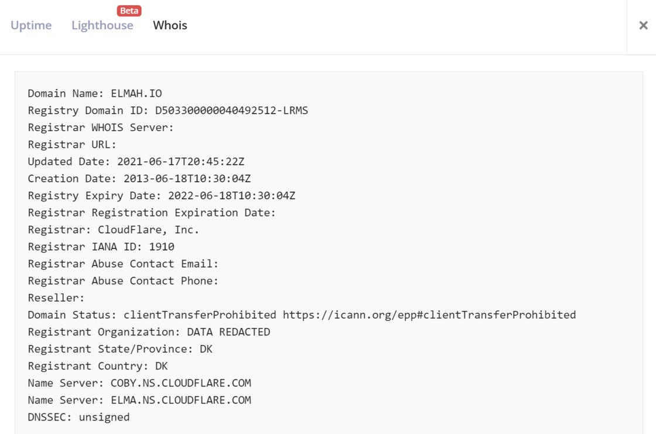Click the Registrar Abuse Contact Email line
Viewport: 656px width, 434px height.
click(x=123, y=264)
